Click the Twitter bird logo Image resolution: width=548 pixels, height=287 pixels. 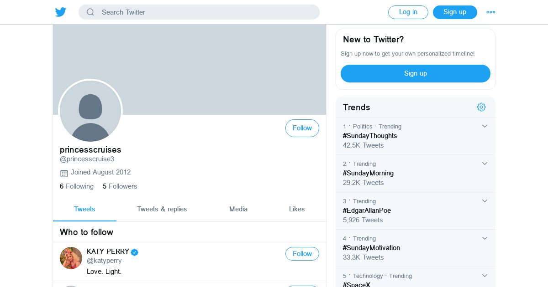(61, 12)
